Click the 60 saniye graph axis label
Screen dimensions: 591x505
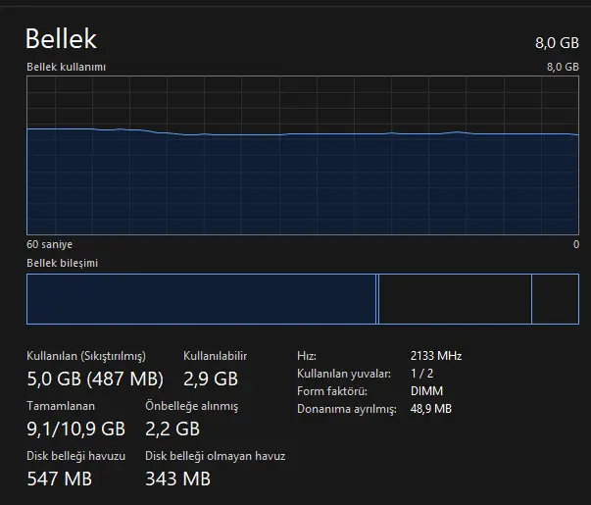49,244
